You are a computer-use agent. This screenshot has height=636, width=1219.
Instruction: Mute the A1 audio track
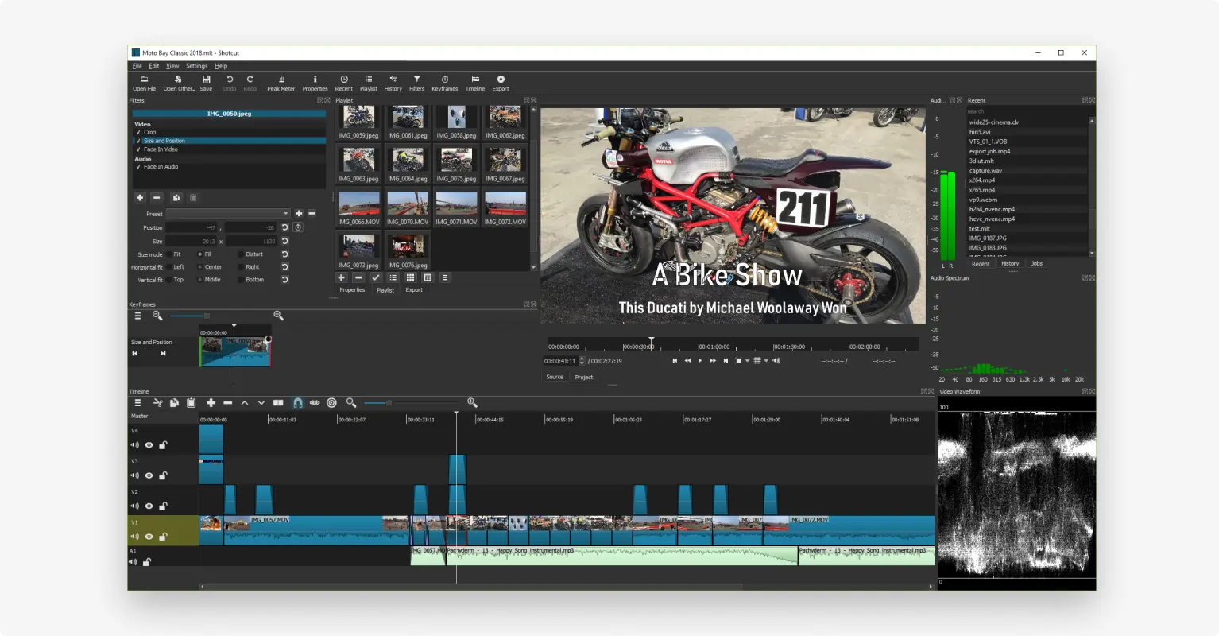(x=133, y=561)
